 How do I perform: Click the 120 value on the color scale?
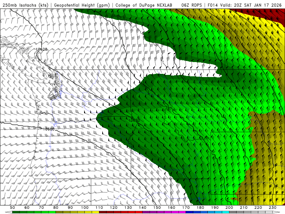114,208
